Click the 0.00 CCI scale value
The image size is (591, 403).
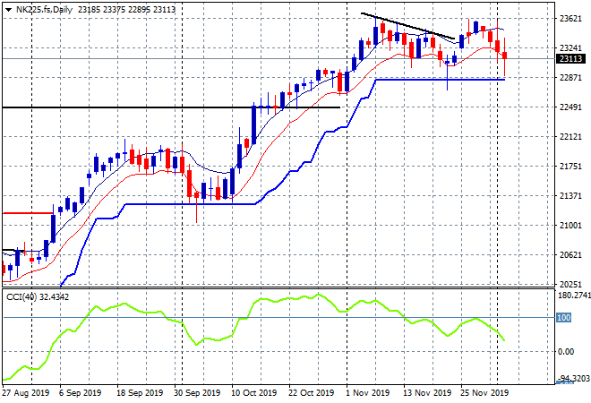[x=566, y=351]
